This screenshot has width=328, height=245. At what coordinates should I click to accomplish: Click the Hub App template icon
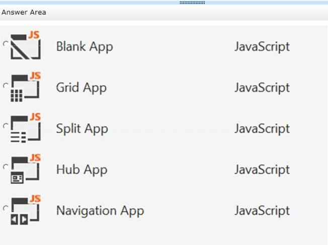[x=26, y=169]
